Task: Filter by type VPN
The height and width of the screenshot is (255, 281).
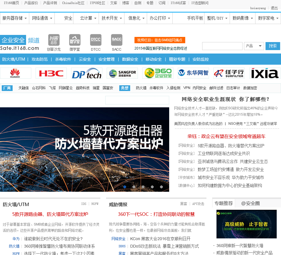Action: (187, 88)
